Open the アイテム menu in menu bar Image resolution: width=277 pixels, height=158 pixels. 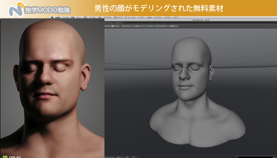tap(92, 17)
